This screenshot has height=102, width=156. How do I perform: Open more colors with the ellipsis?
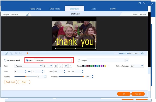pos(108,66)
